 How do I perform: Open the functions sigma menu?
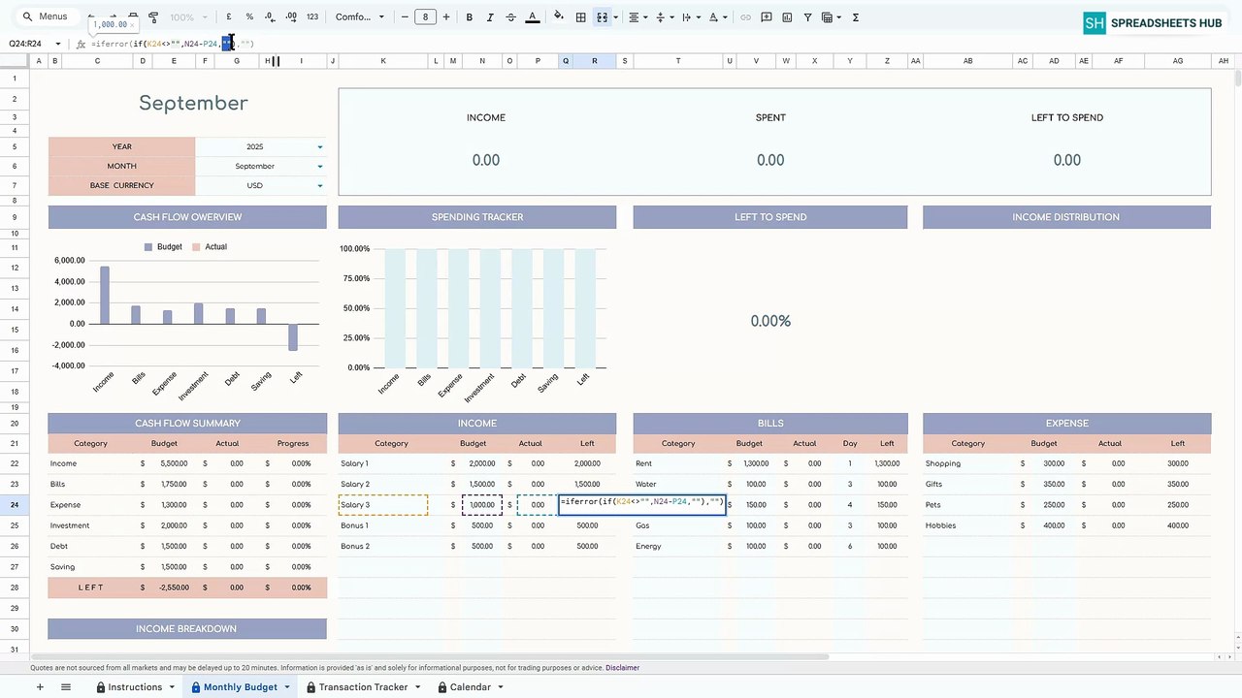click(855, 17)
